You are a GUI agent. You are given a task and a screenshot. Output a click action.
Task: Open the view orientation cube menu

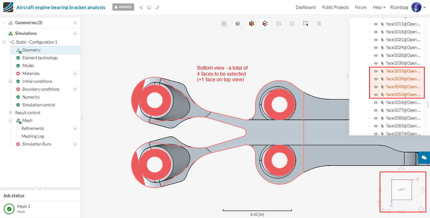pyautogui.click(x=224, y=24)
